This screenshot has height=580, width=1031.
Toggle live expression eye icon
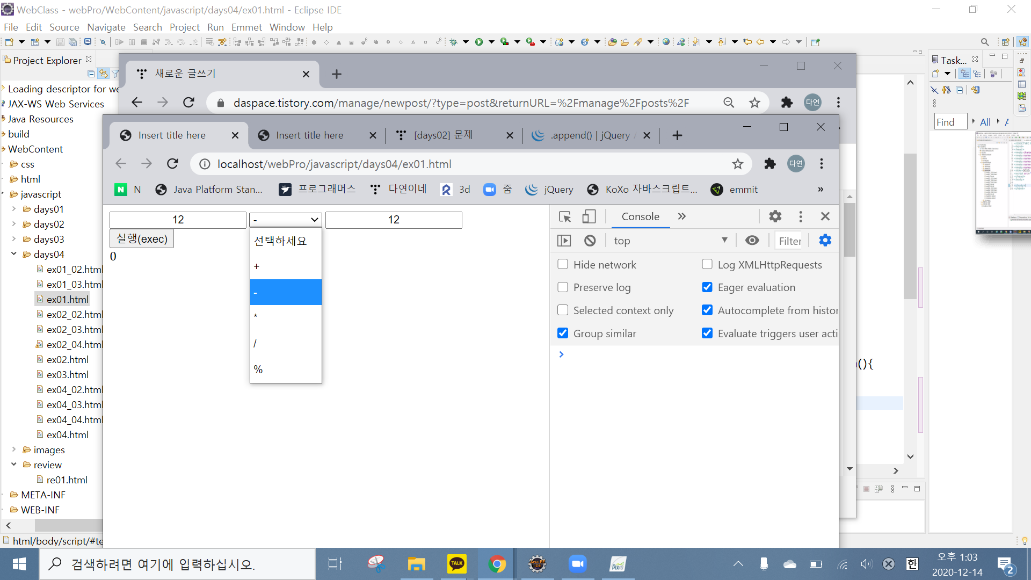[x=752, y=241]
